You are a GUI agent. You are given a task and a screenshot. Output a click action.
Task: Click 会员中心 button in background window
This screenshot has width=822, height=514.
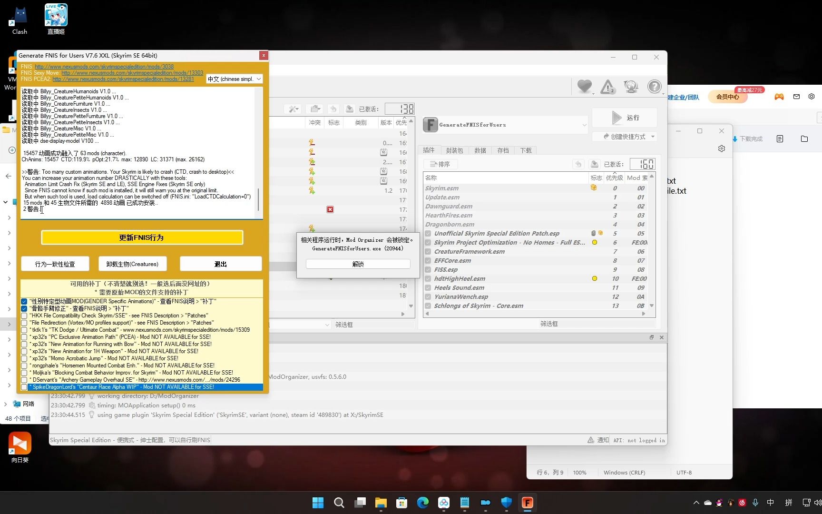[728, 97]
